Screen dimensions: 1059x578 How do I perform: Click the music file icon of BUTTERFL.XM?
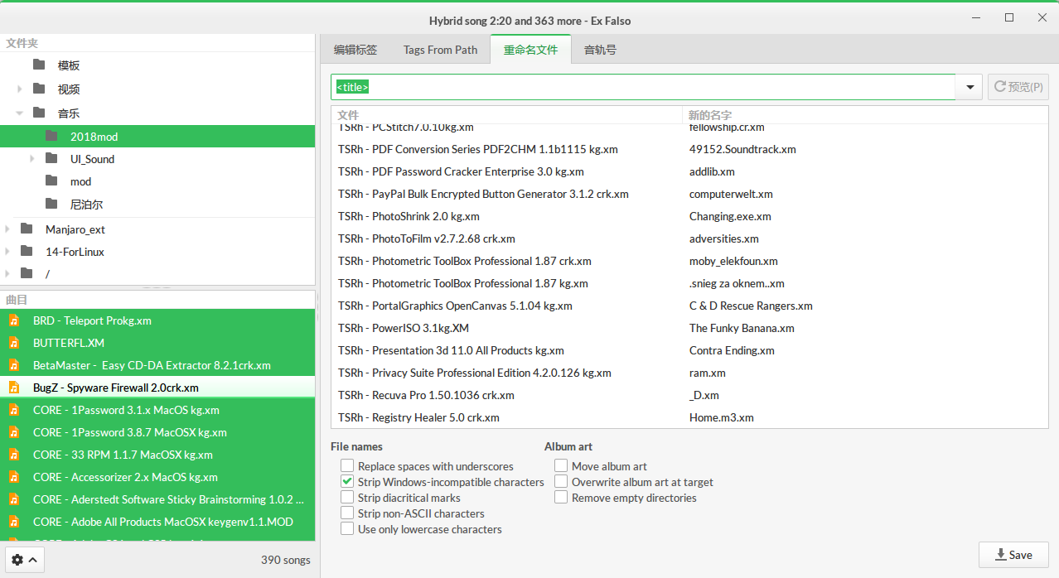(x=14, y=343)
